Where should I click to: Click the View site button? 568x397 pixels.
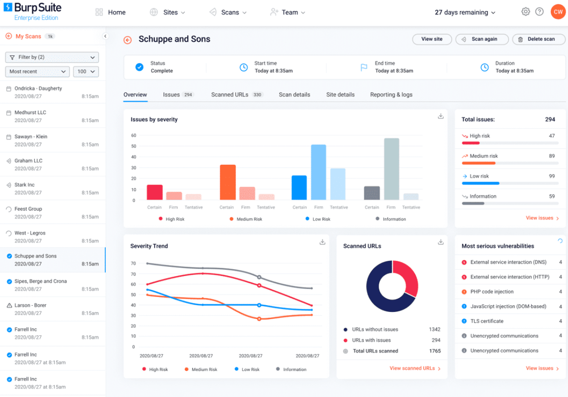432,39
